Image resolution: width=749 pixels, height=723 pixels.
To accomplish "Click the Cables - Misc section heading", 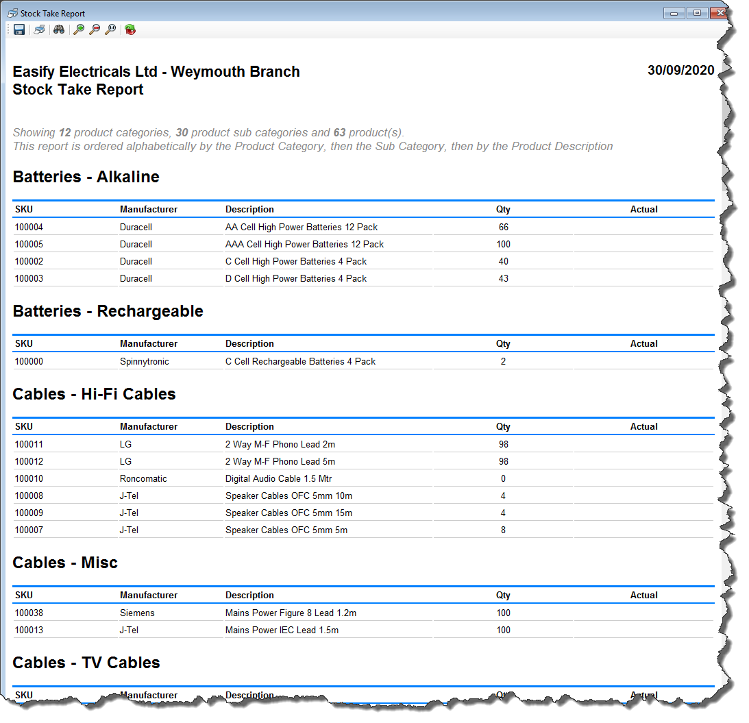I will pos(65,563).
